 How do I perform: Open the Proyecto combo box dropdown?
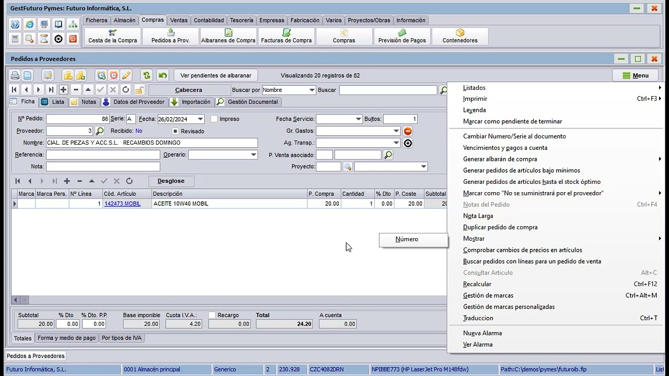pyautogui.click(x=423, y=167)
